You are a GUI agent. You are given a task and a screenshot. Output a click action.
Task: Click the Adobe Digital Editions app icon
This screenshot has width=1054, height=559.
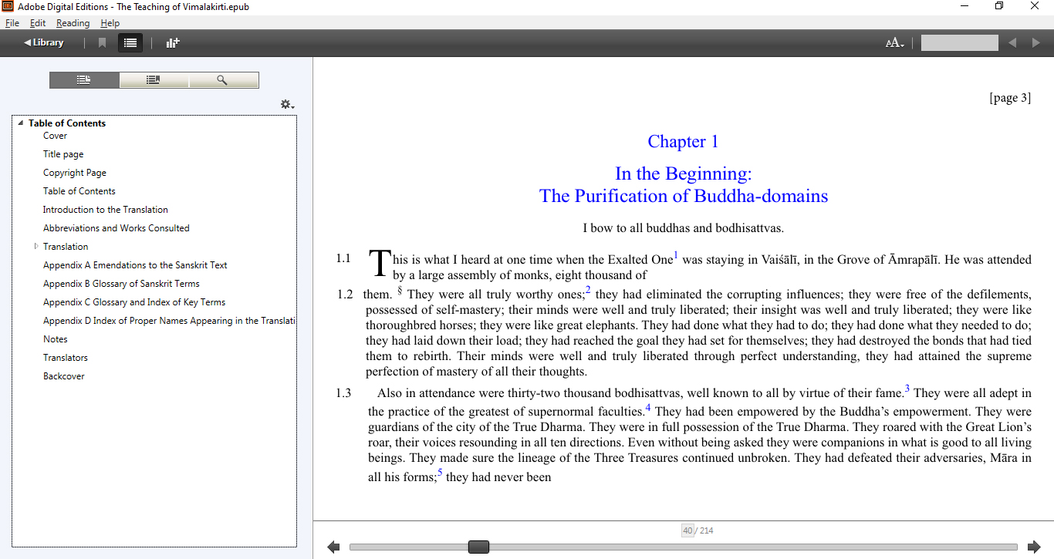[x=8, y=6]
